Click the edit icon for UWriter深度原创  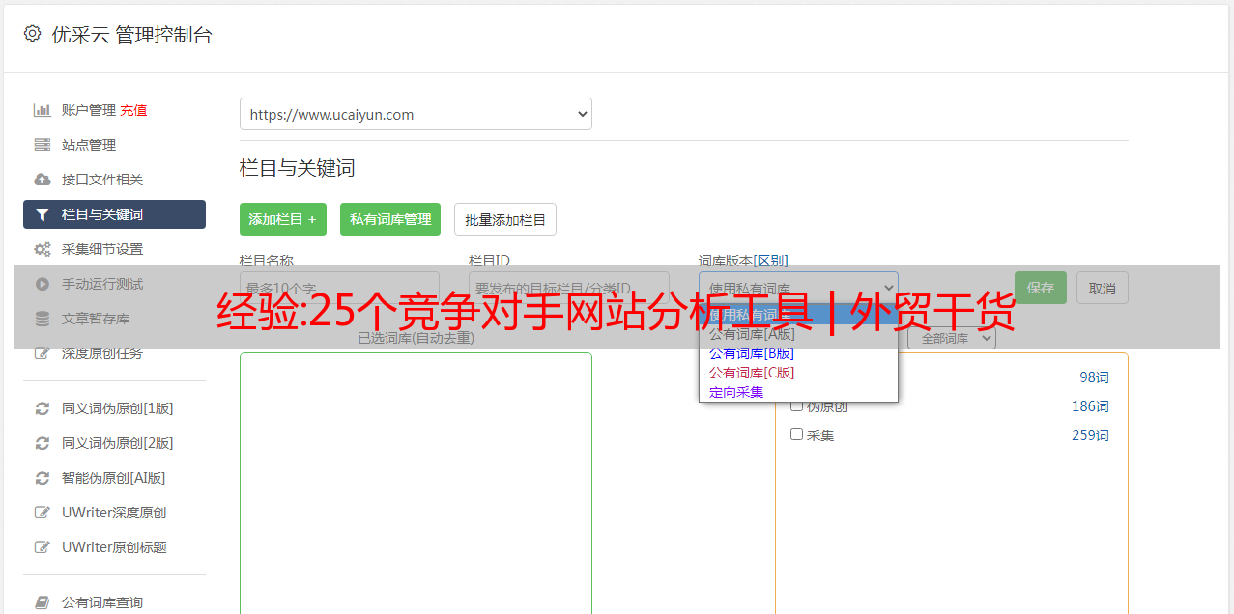[x=43, y=513]
